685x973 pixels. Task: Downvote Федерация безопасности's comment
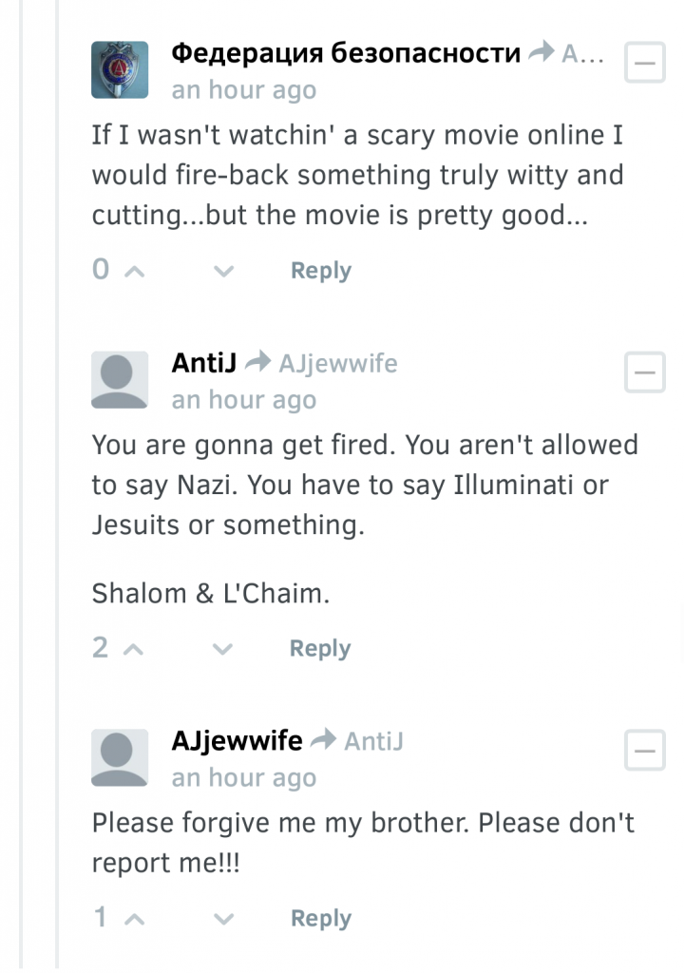tap(222, 272)
